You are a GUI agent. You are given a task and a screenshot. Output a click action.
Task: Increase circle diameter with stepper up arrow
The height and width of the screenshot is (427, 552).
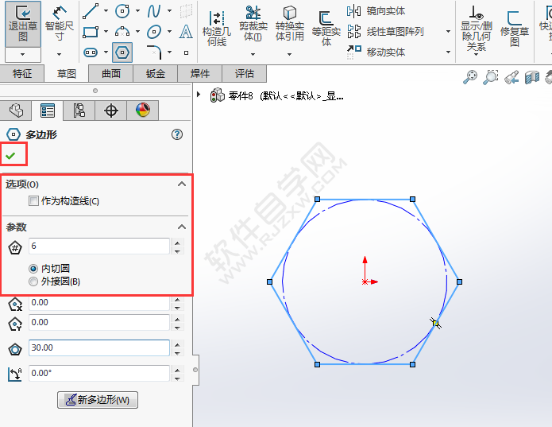point(177,344)
